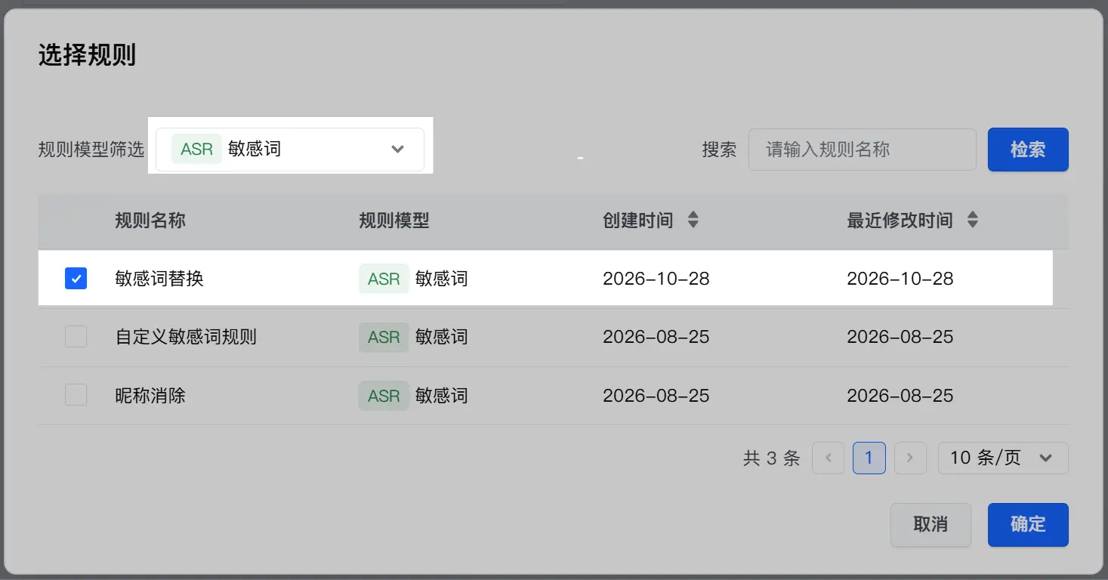Click the 检索 search button

[1028, 150]
